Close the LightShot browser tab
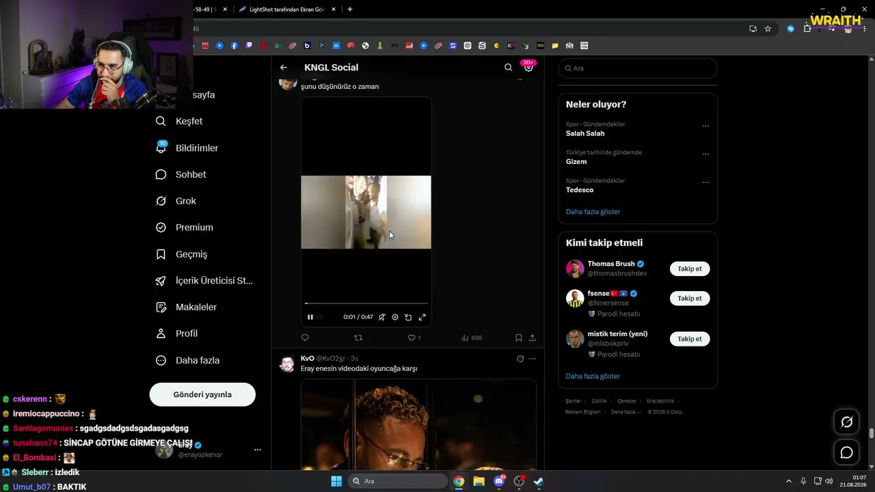 [334, 10]
